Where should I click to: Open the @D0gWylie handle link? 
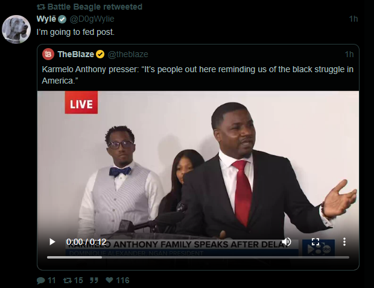point(92,19)
